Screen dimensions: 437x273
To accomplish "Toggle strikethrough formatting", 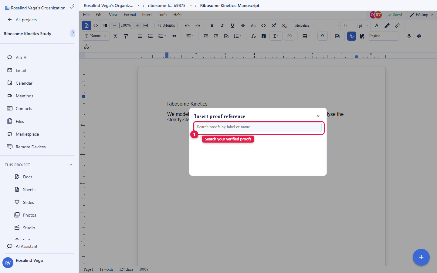I will (243, 25).
